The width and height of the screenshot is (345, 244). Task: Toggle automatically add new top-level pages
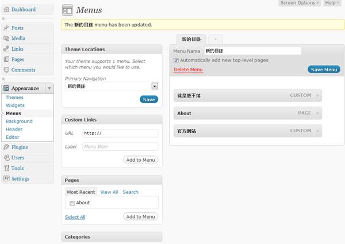(x=176, y=60)
